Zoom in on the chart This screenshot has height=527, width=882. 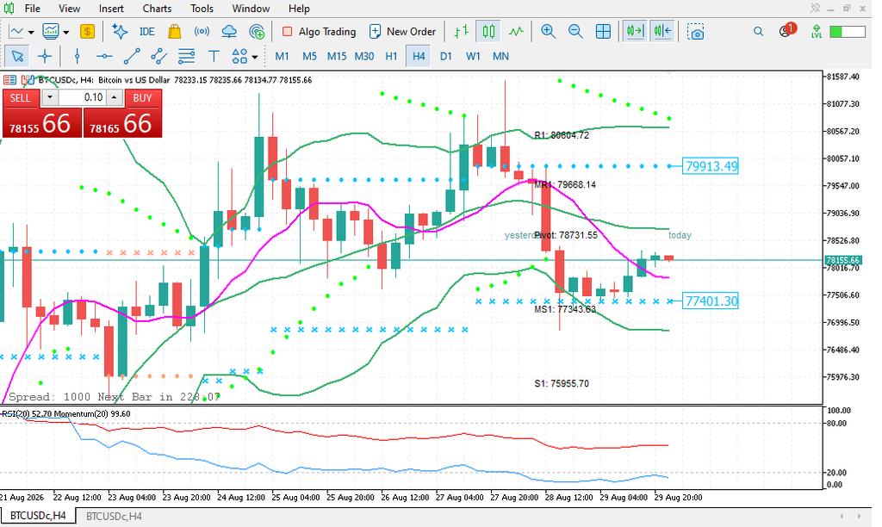click(x=548, y=32)
